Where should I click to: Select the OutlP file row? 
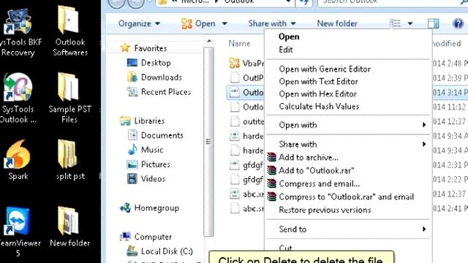coord(246,78)
